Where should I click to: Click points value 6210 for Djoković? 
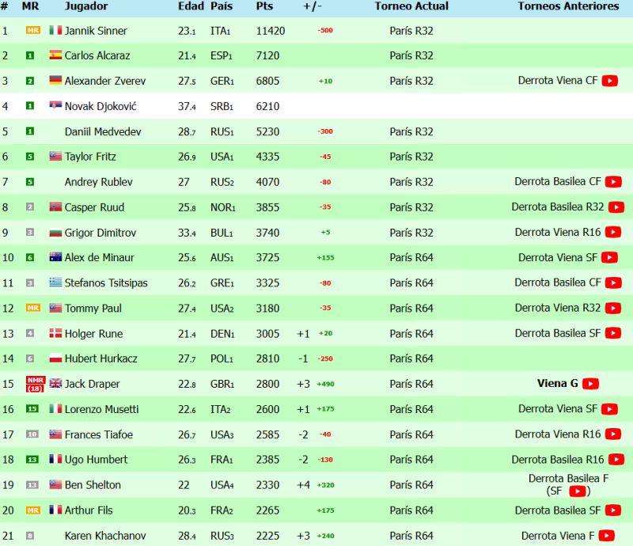point(267,106)
